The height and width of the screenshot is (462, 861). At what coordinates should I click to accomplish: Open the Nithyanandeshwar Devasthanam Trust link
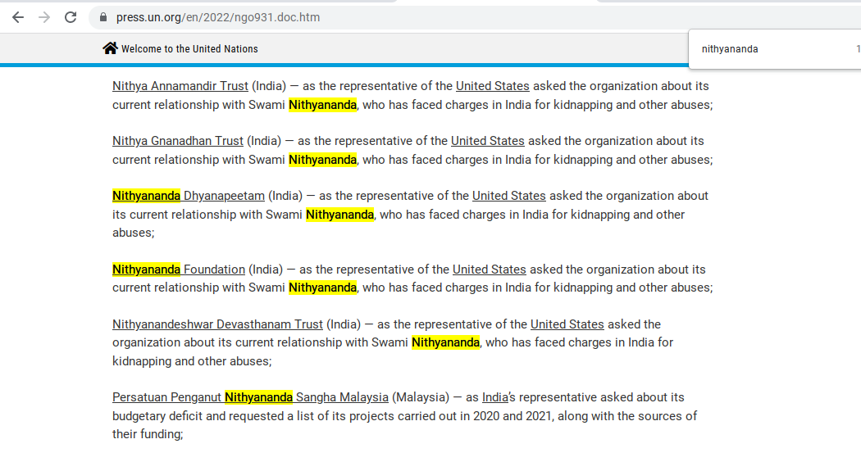coord(217,324)
